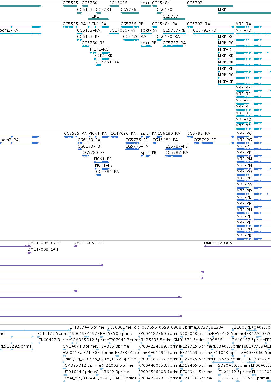
Task: Open the CG5776-PB protein label
Action: (x=137, y=140)
